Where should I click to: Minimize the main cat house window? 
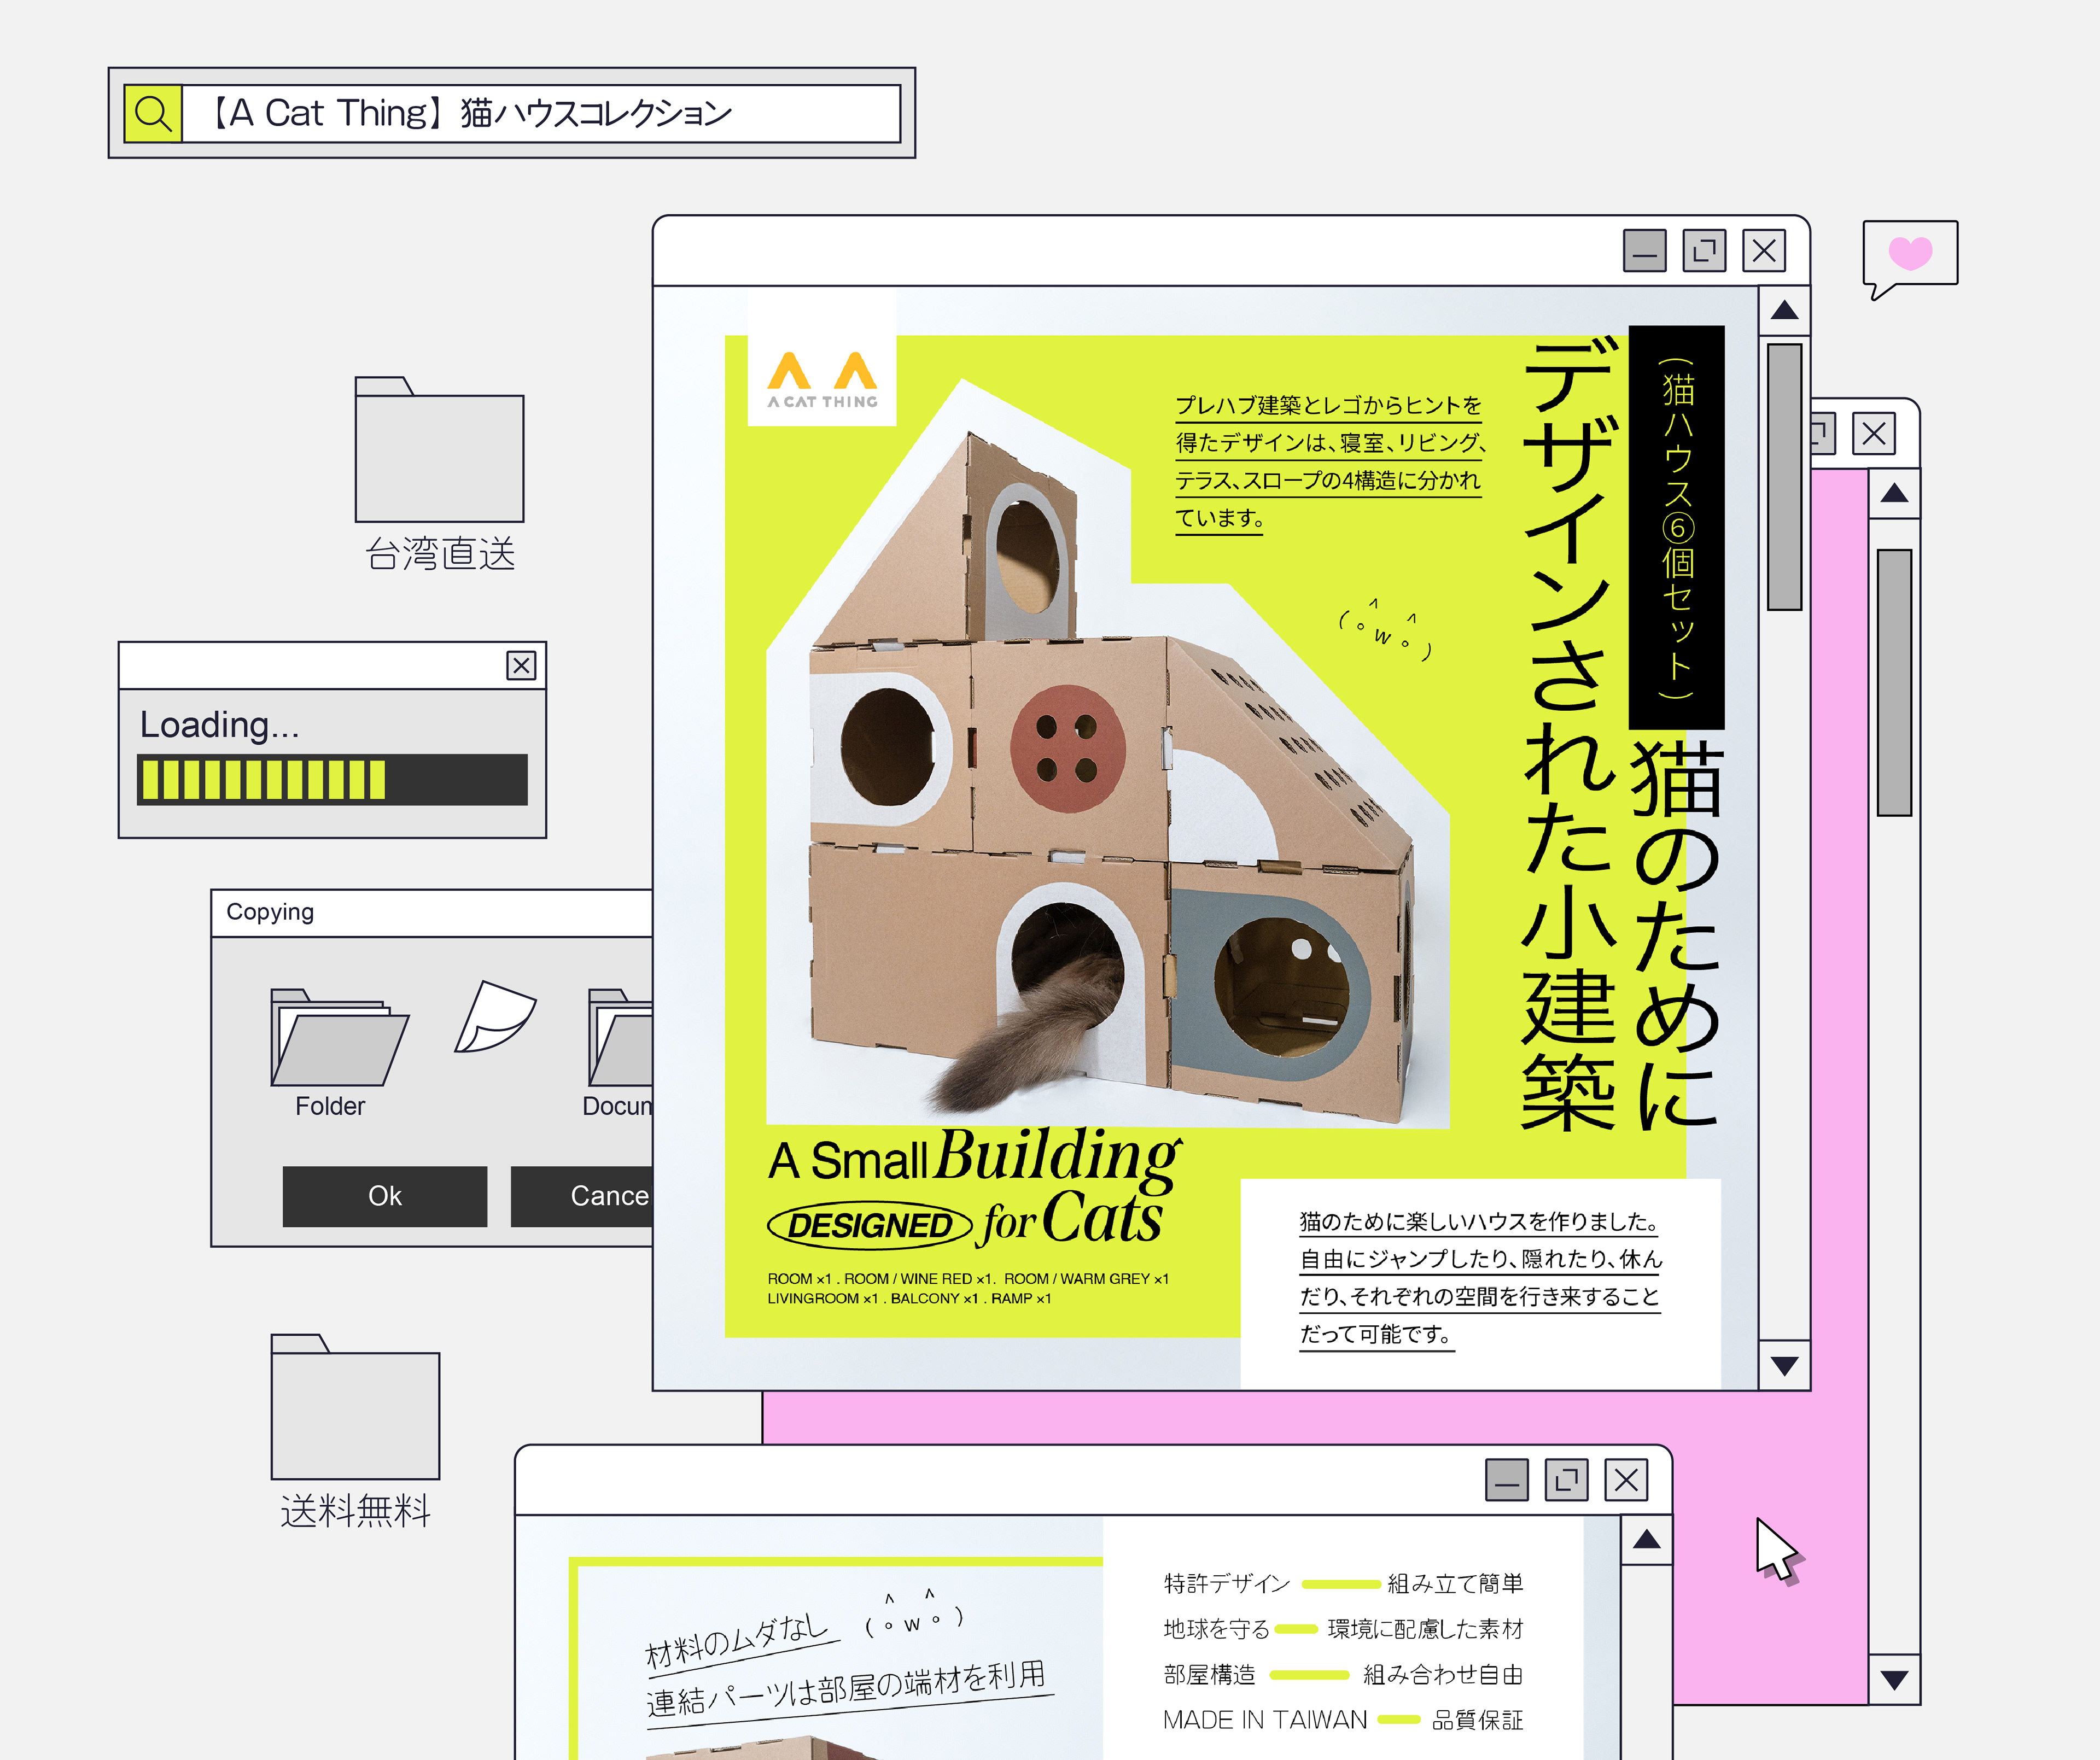click(x=1644, y=250)
